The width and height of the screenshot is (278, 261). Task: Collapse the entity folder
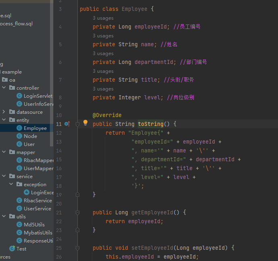pyautogui.click(x=4, y=120)
